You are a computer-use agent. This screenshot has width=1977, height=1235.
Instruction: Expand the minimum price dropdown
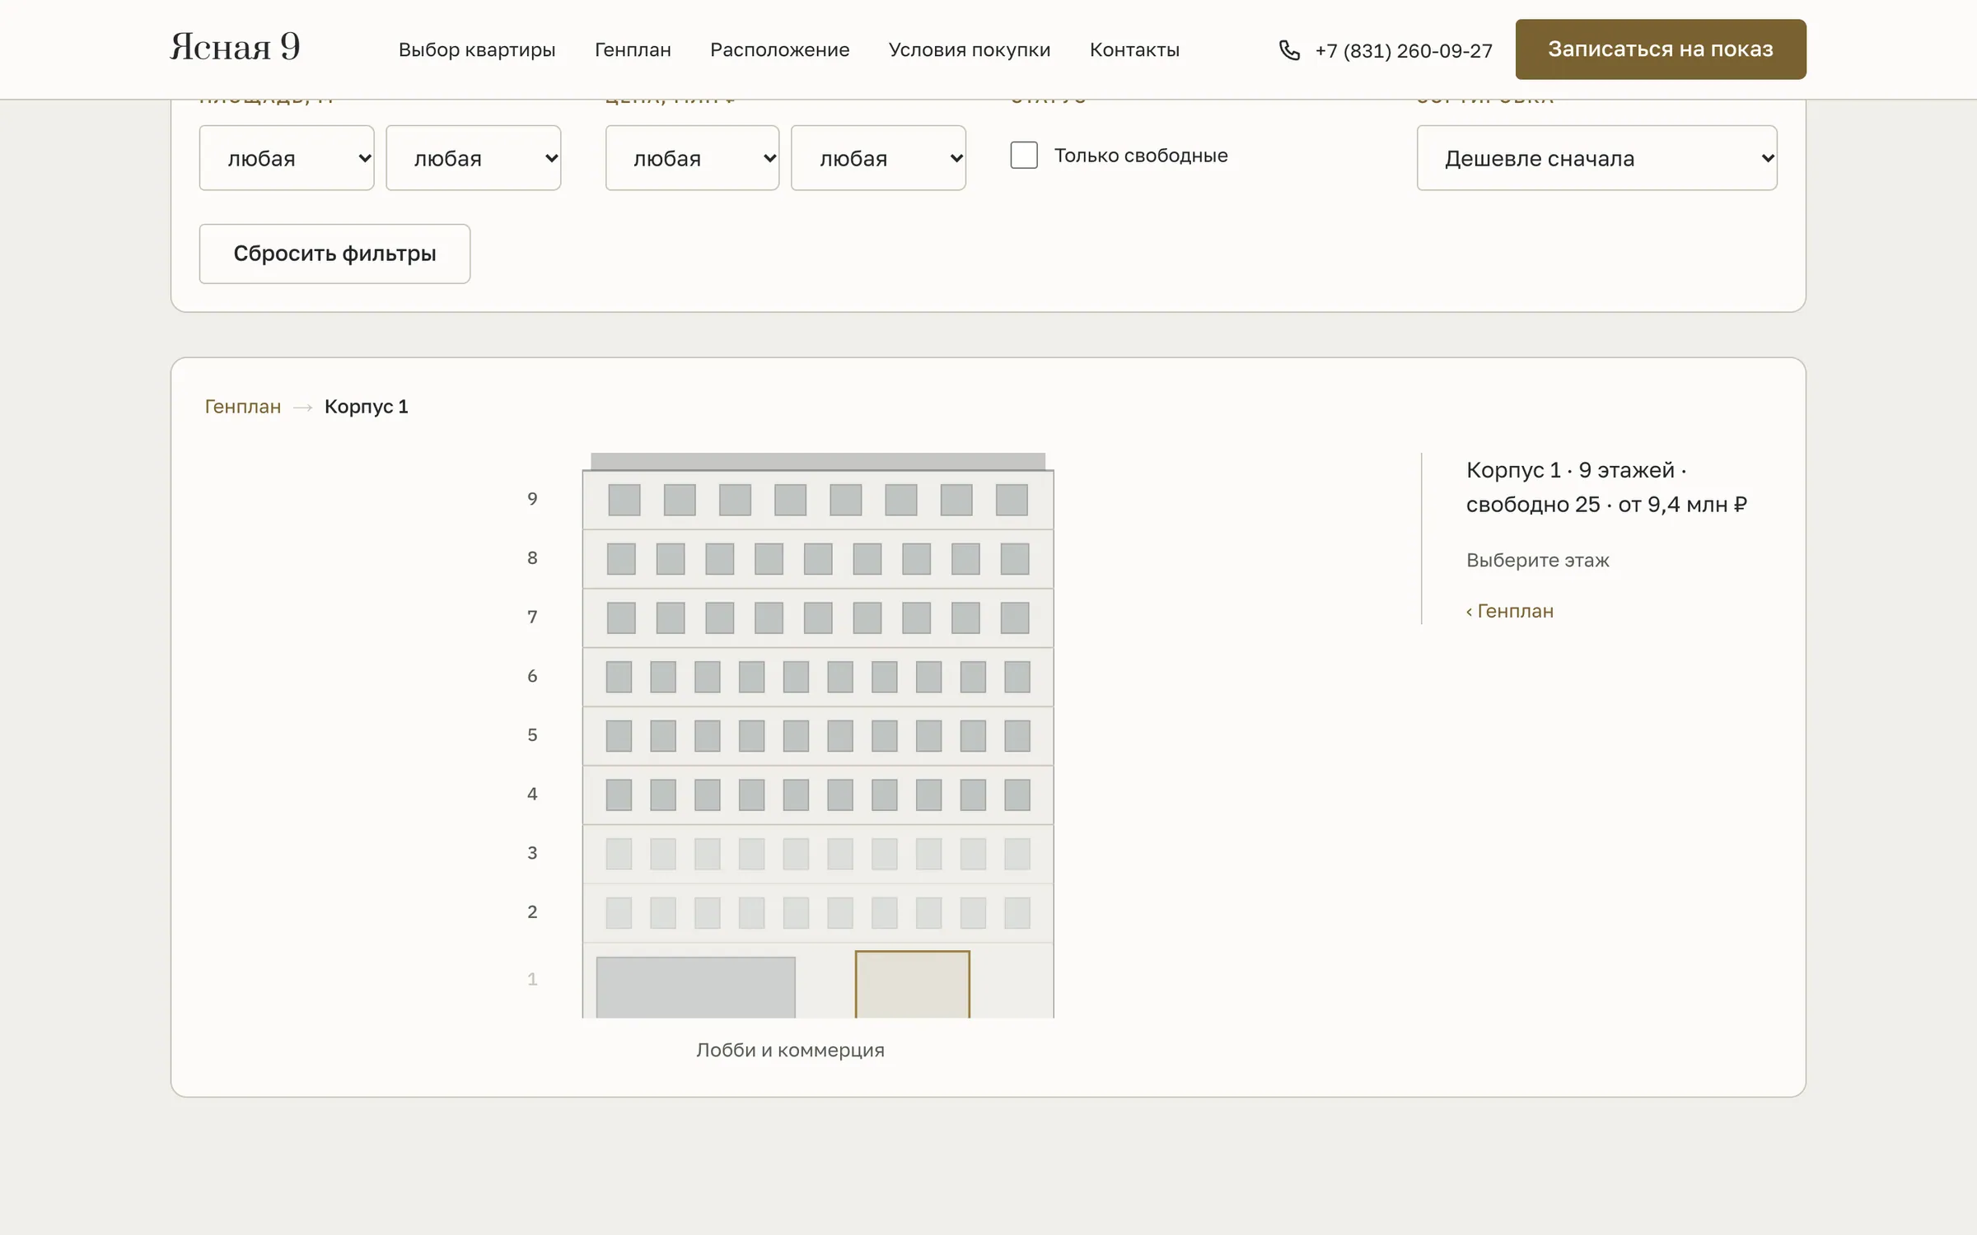point(692,158)
